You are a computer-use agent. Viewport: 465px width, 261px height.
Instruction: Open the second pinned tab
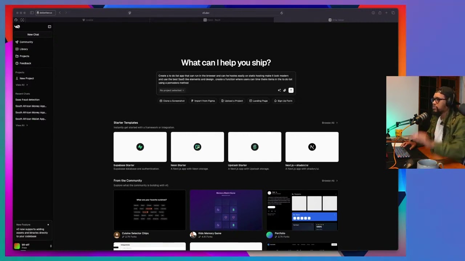point(22,20)
